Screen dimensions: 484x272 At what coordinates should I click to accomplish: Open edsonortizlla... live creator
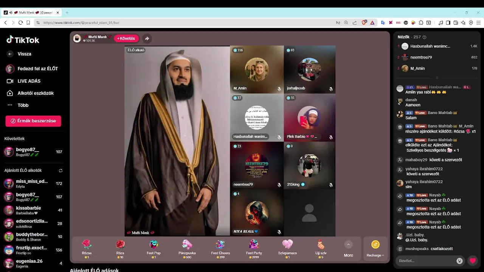pyautogui.click(x=33, y=223)
